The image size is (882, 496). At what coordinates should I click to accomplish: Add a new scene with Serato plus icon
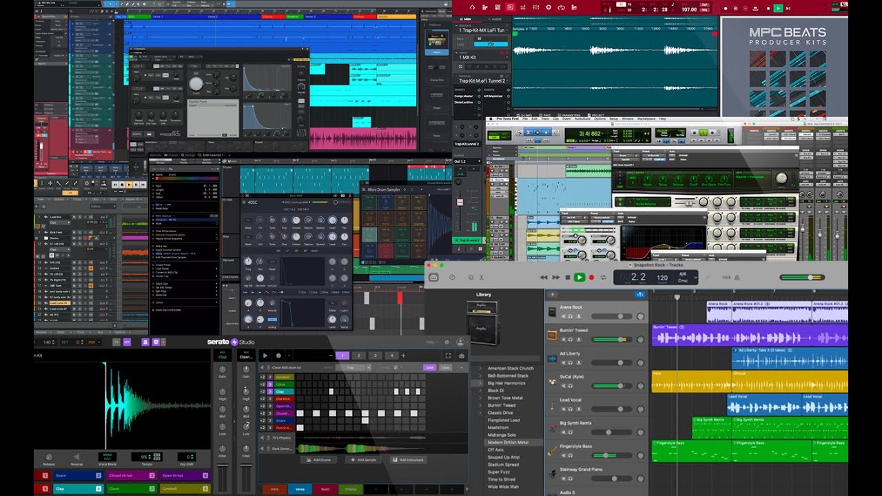pos(403,355)
